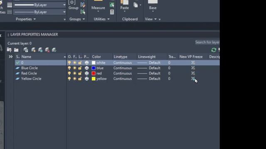This screenshot has width=266, height=149.
Task: Toggle New VP Freeze for Yellow Circle
Action: click(x=193, y=79)
